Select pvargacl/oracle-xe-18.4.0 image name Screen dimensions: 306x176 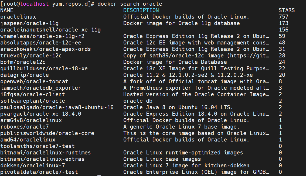41,114
